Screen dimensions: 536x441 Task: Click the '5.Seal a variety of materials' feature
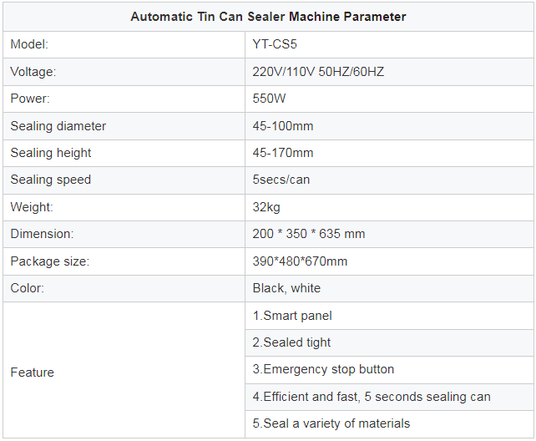click(331, 423)
